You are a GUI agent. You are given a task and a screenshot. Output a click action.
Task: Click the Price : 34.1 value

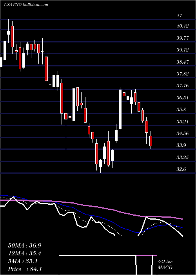tap(25, 269)
